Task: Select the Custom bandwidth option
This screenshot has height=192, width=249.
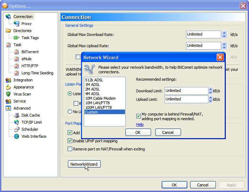Action: (105, 112)
